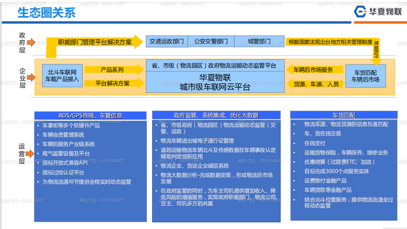Screen dimensions: 407x229
Task: Select the 企业层 layer label
Action: coord(22,78)
